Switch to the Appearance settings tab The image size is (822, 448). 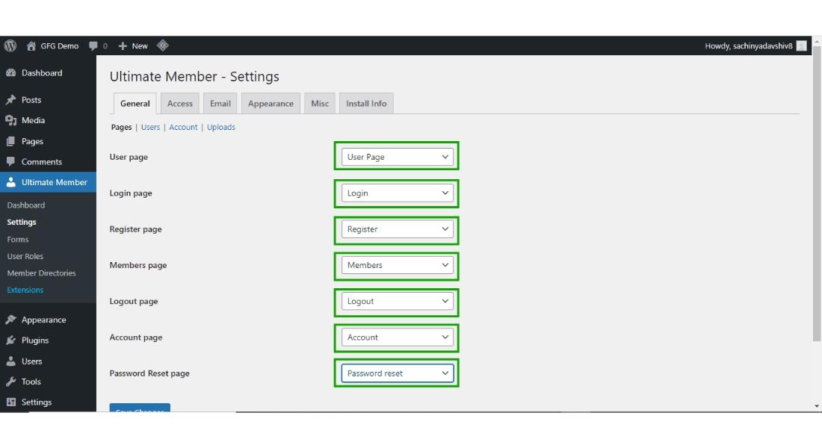[271, 104]
